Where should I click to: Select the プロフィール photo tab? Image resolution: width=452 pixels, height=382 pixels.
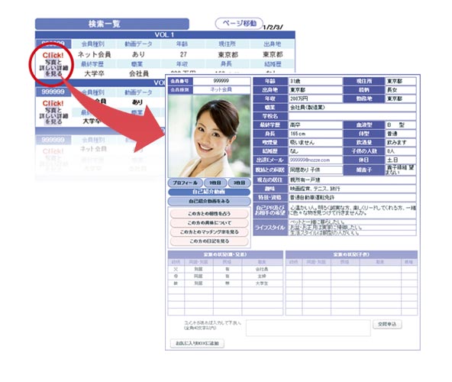pyautogui.click(x=185, y=183)
